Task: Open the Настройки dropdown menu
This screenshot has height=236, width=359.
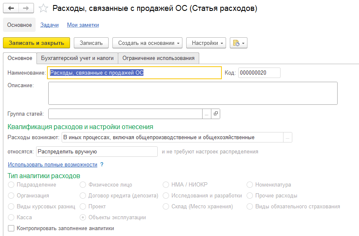Action: 206,43
